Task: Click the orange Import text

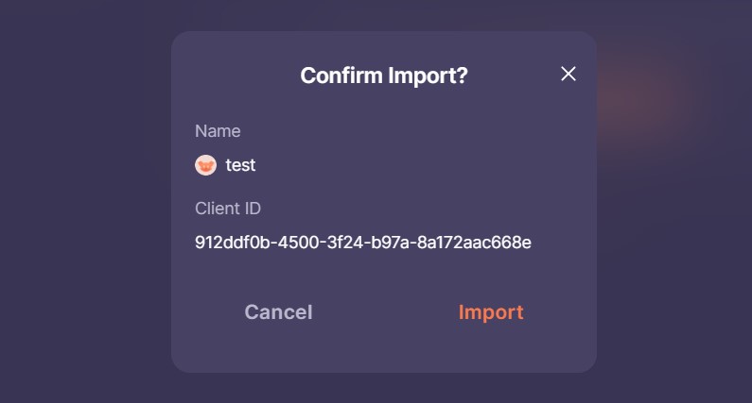Action: 491,312
